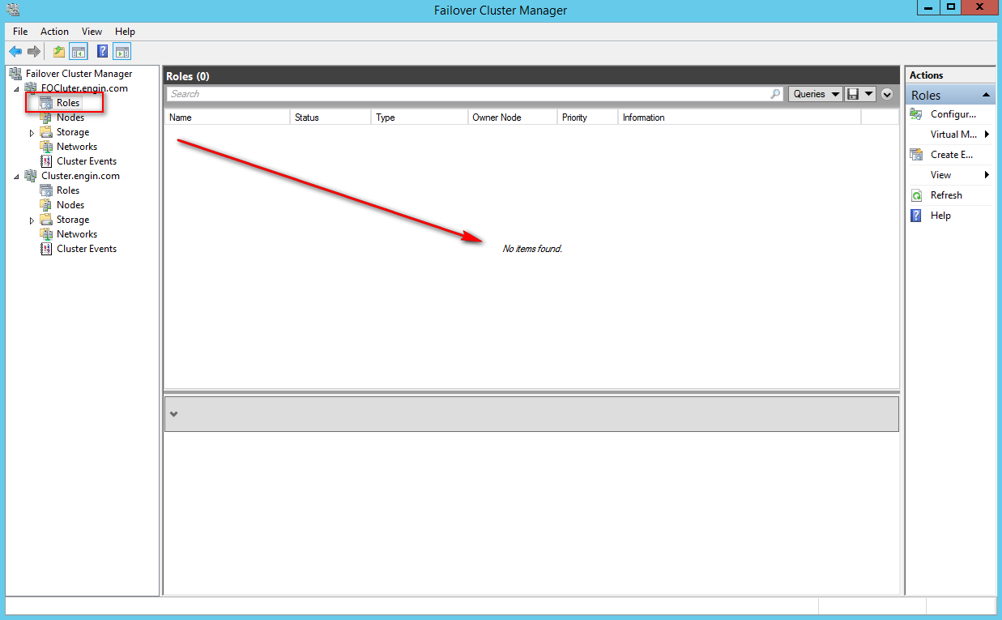Expand the details pane chevron
Viewport: 1002px width, 620px height.
point(173,414)
